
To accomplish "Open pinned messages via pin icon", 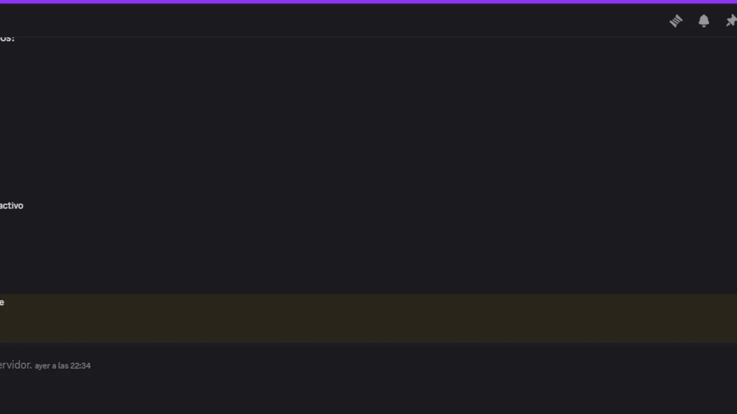I will (x=731, y=21).
